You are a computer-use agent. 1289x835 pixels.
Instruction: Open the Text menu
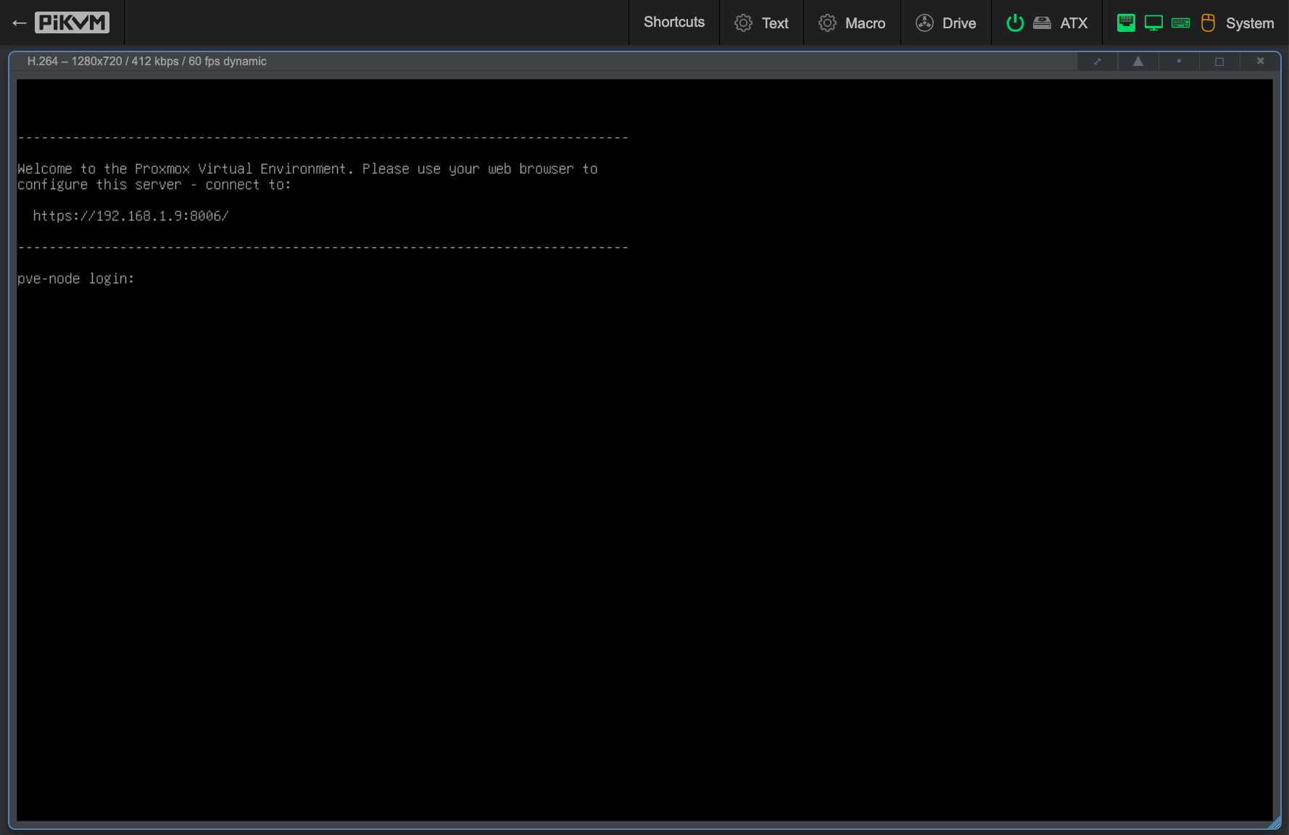tap(761, 22)
